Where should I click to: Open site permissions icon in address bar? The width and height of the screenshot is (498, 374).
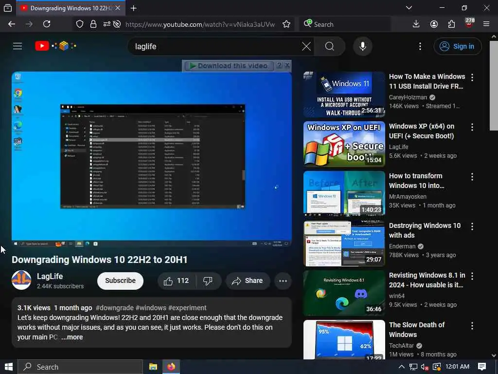107,24
